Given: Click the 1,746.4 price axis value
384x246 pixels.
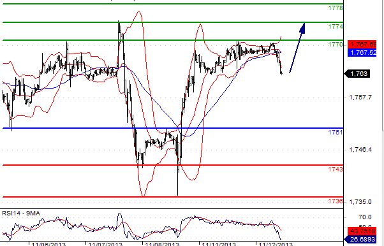Looking at the screenshot, I should point(360,150).
